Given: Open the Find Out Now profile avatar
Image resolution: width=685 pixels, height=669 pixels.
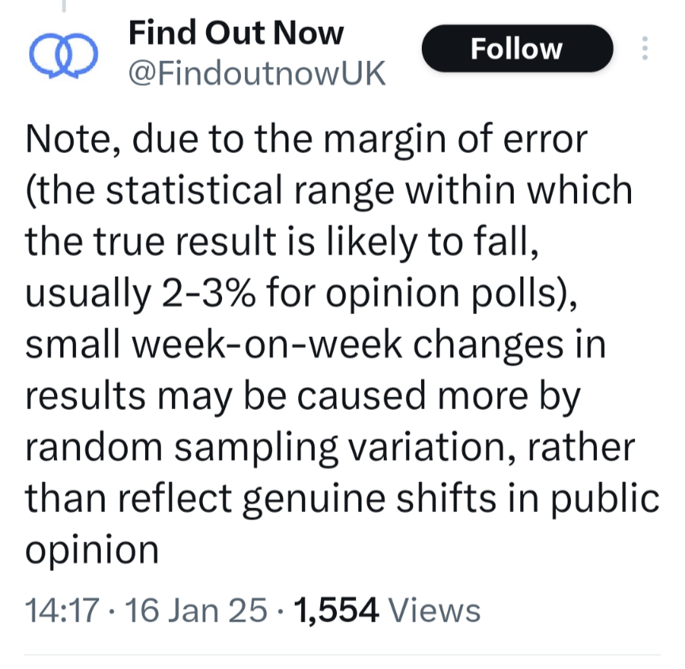Looking at the screenshot, I should (x=63, y=56).
